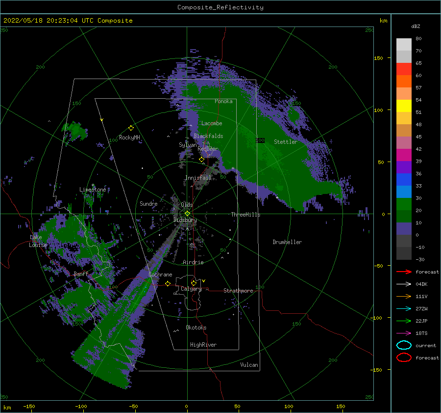441x413 pixels.
Task: Click the yellow 51 dBZ color swatch
Action: pos(404,106)
